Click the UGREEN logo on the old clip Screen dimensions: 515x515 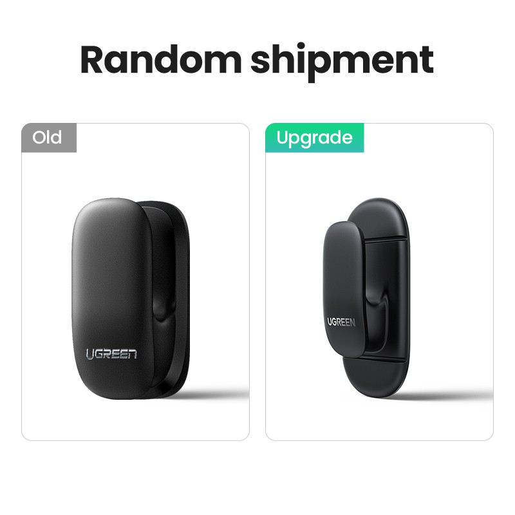click(x=111, y=354)
